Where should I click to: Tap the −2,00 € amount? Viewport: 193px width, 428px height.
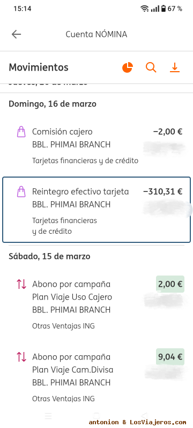pyautogui.click(x=168, y=132)
